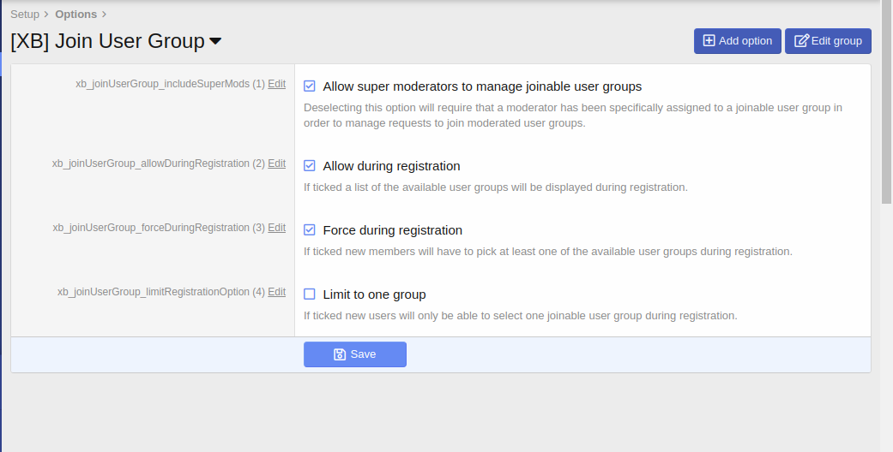Open Edit link for limitRegistrationOption option
Viewport: 893px width, 452px height.
tap(276, 292)
